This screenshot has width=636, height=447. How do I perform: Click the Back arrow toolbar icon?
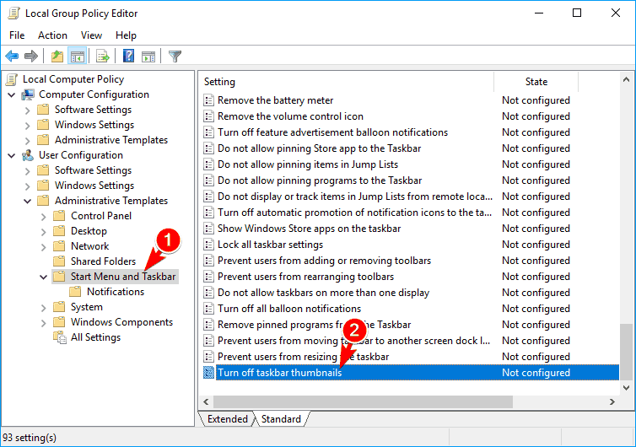[x=12, y=57]
